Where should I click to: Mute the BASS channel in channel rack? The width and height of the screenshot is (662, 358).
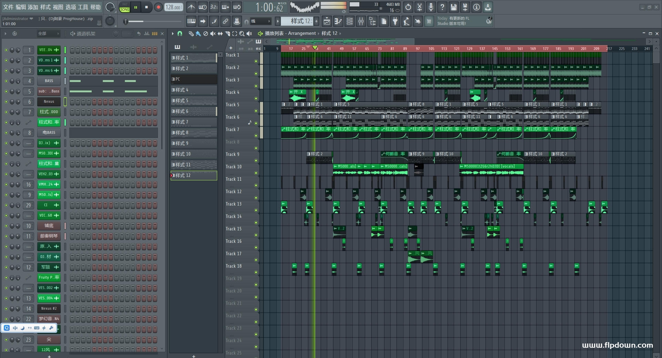pyautogui.click(x=6, y=81)
